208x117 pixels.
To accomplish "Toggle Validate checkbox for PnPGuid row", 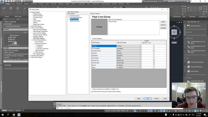I will coord(154,46).
